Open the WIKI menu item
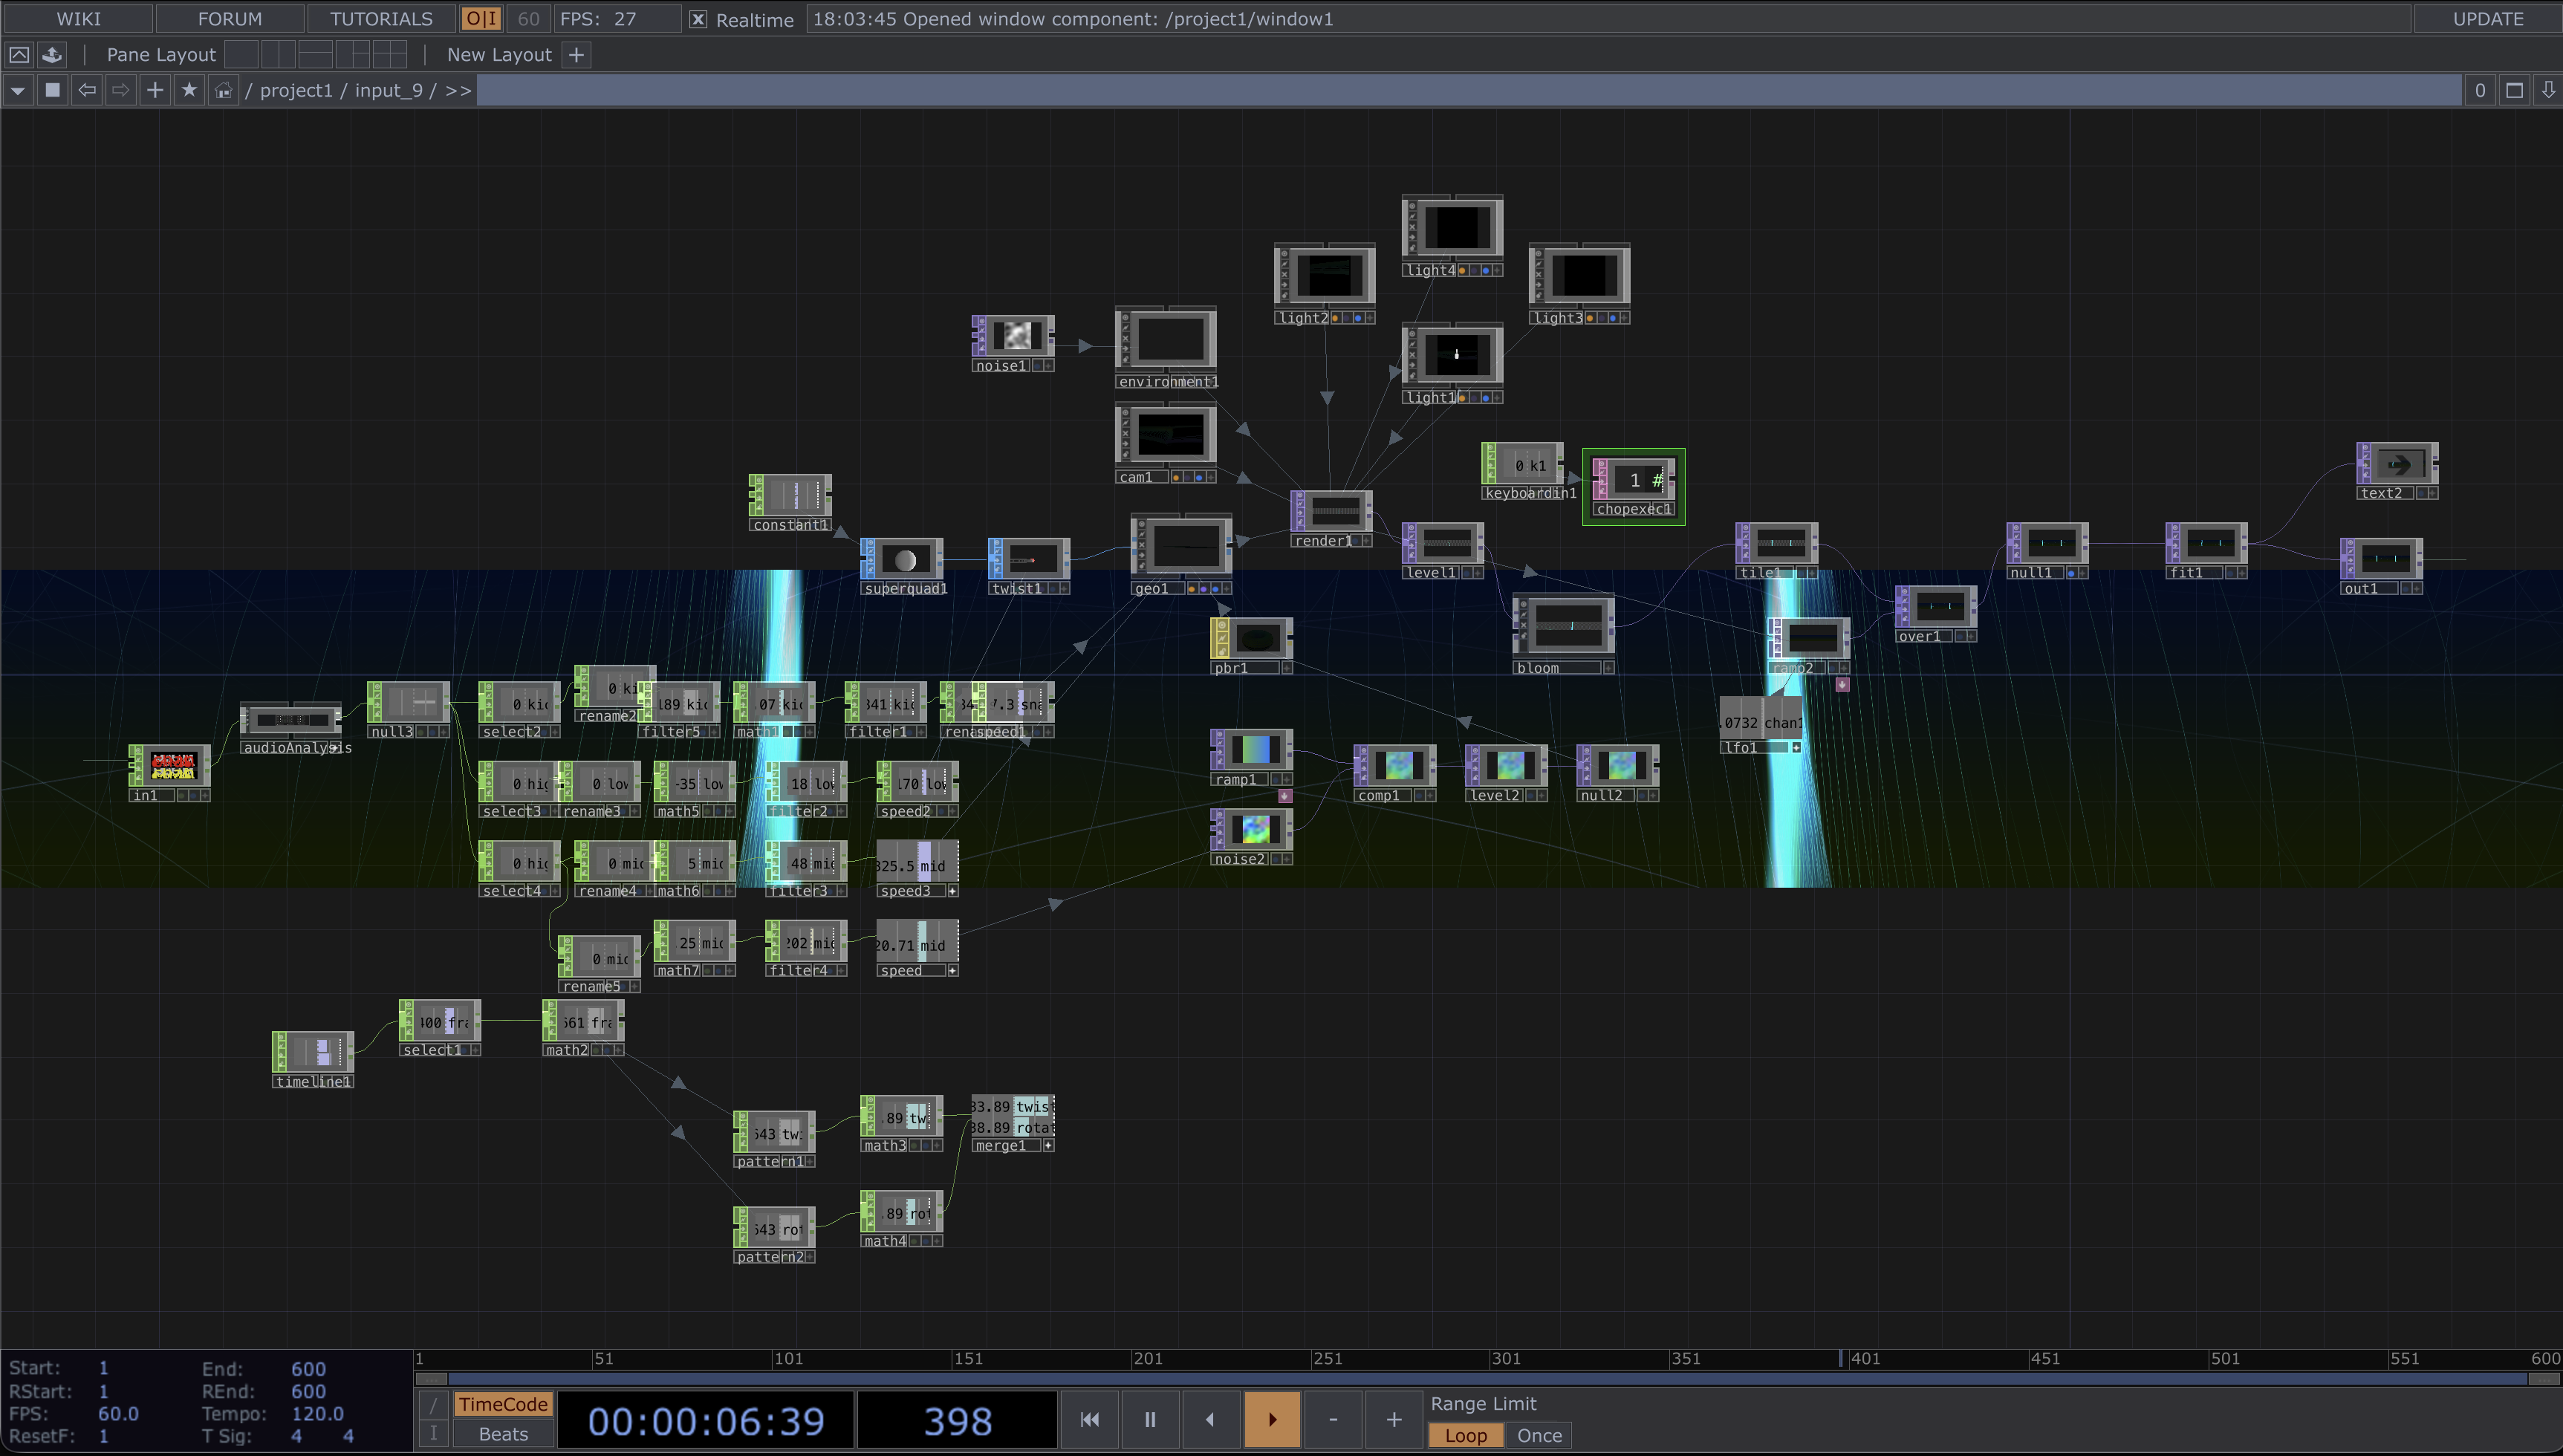 pyautogui.click(x=78, y=19)
